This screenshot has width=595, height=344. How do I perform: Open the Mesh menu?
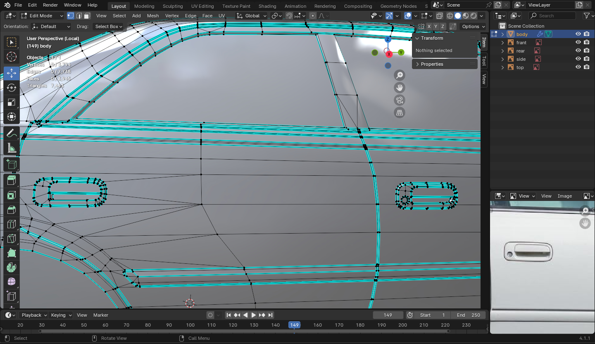(152, 16)
